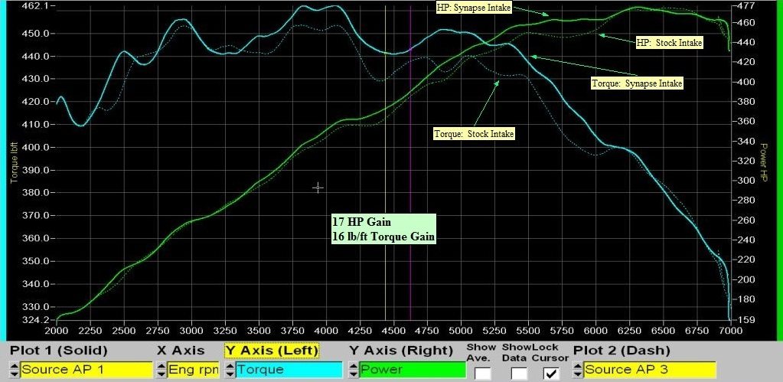The image size is (783, 382).
Task: Click the Plot 1 (Solid) label
Action: [59, 351]
